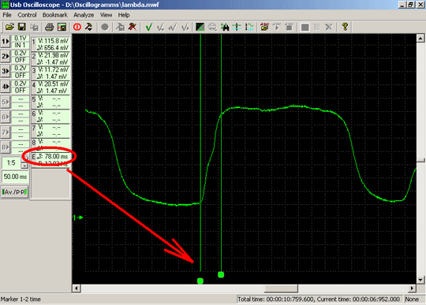The height and width of the screenshot is (305, 426).
Task: Click the vertical scrollbar thumb
Action: coord(420,160)
